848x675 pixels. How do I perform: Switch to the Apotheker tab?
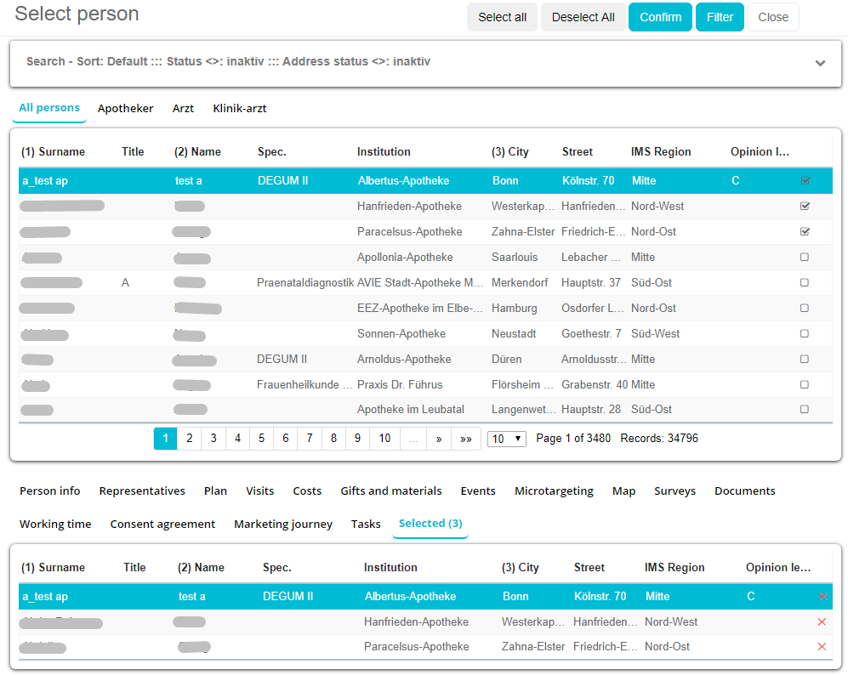[x=125, y=109]
